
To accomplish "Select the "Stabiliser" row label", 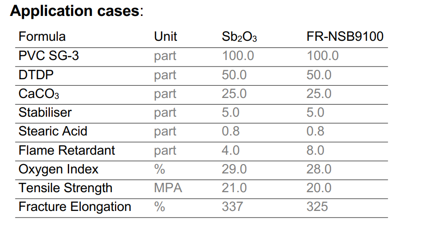I will pos(45,112).
